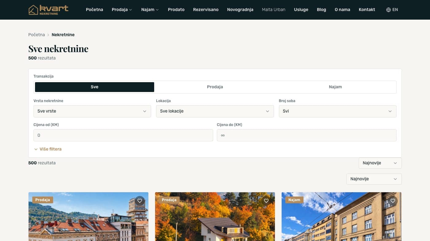Open the Novogradnja page
Viewport: 430px width, 241px height.
240,10
